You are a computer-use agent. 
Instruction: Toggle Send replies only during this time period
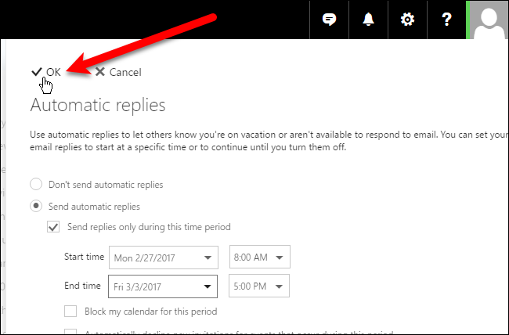[x=54, y=227]
